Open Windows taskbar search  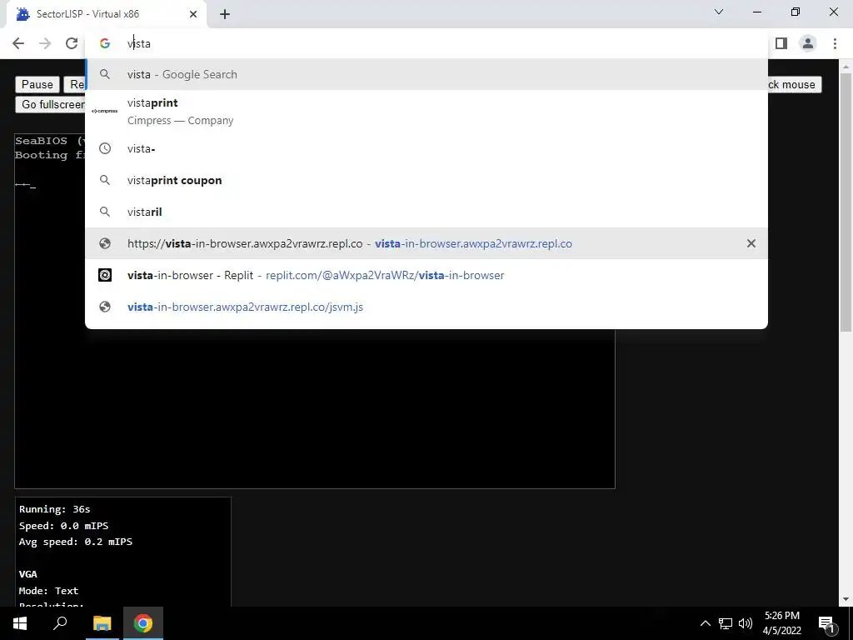(60, 623)
